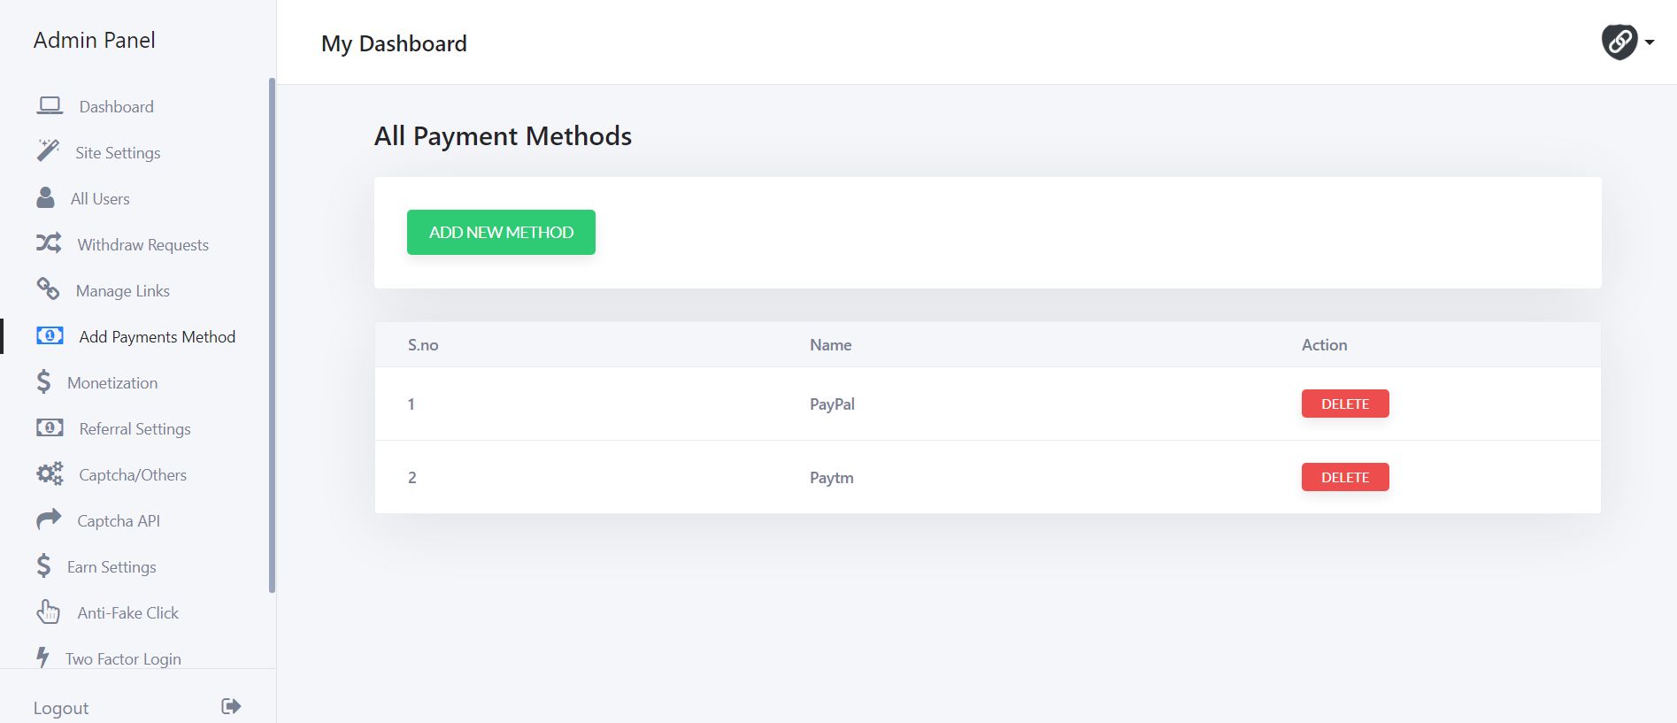This screenshot has height=723, width=1677.
Task: Click the pointing hand Anti-Fake Click icon
Action: [48, 611]
